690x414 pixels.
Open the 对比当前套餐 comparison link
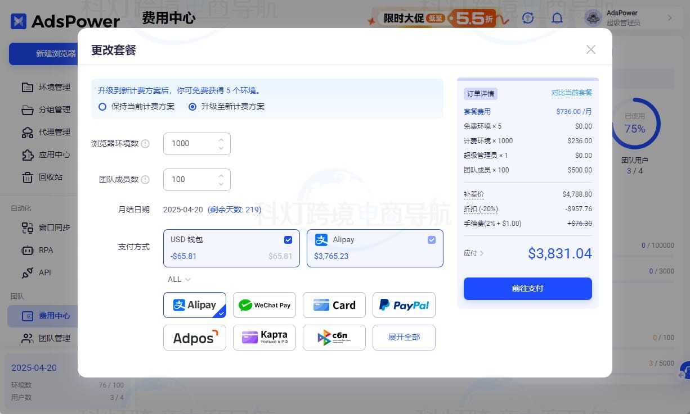point(571,93)
